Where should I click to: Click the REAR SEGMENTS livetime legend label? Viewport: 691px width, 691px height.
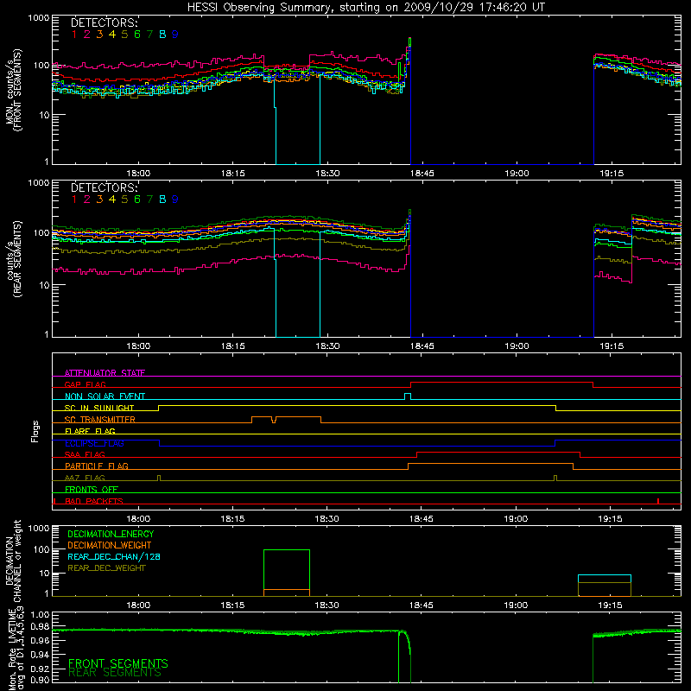pos(115,673)
